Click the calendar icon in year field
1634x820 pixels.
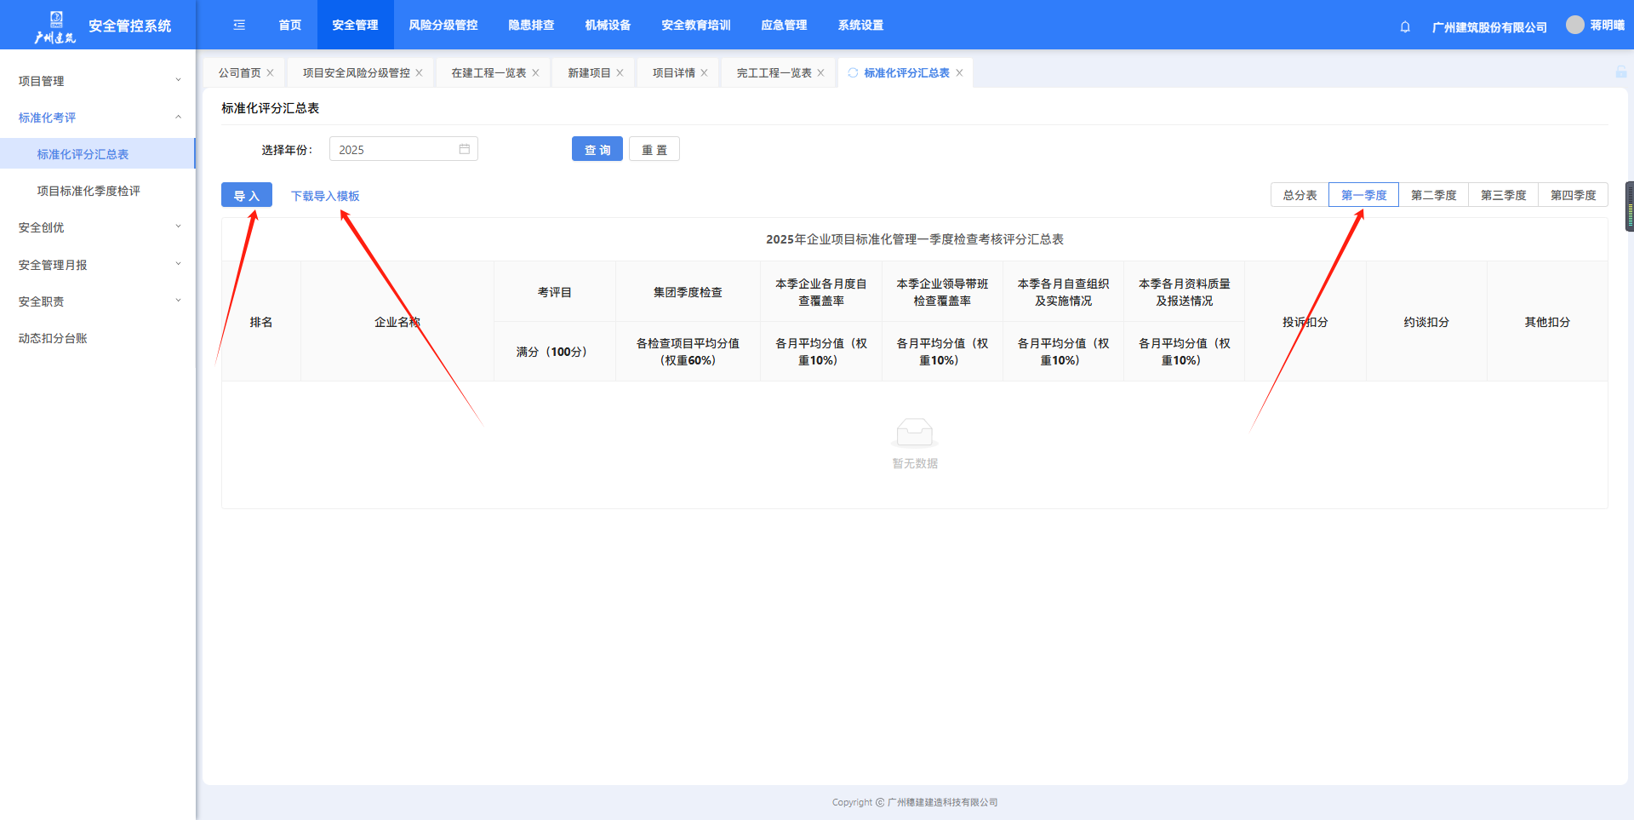[465, 149]
